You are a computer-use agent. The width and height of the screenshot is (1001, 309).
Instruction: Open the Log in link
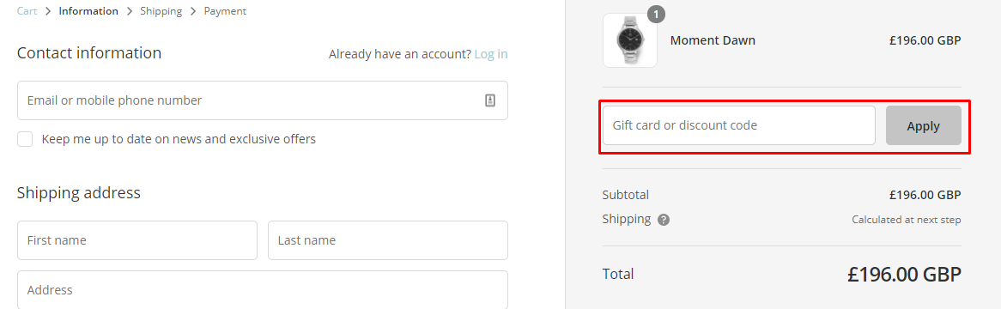[491, 54]
